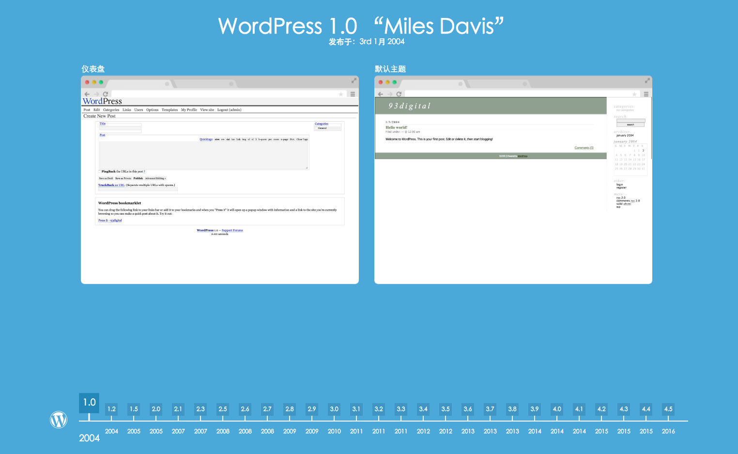Select version 4.1 on timeline
738x454 pixels.
pyautogui.click(x=579, y=409)
